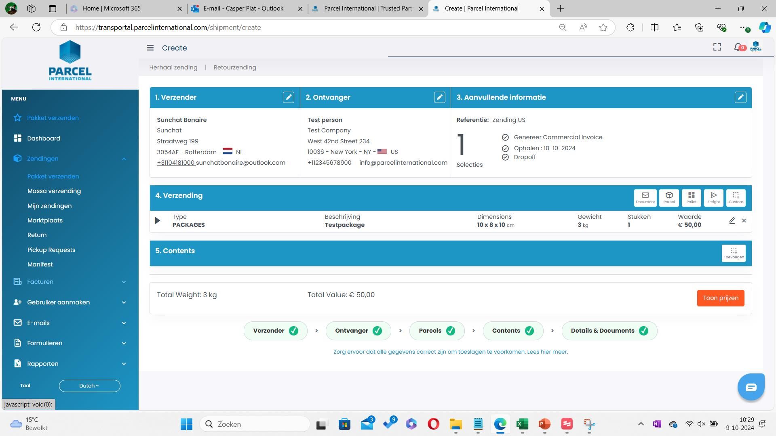Viewport: 776px width, 436px height.
Task: Open the 'Lees hier meer' link
Action: tap(547, 352)
